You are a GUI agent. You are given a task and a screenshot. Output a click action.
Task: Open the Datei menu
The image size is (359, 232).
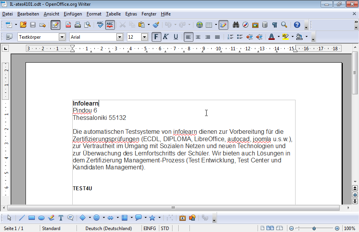(7, 14)
